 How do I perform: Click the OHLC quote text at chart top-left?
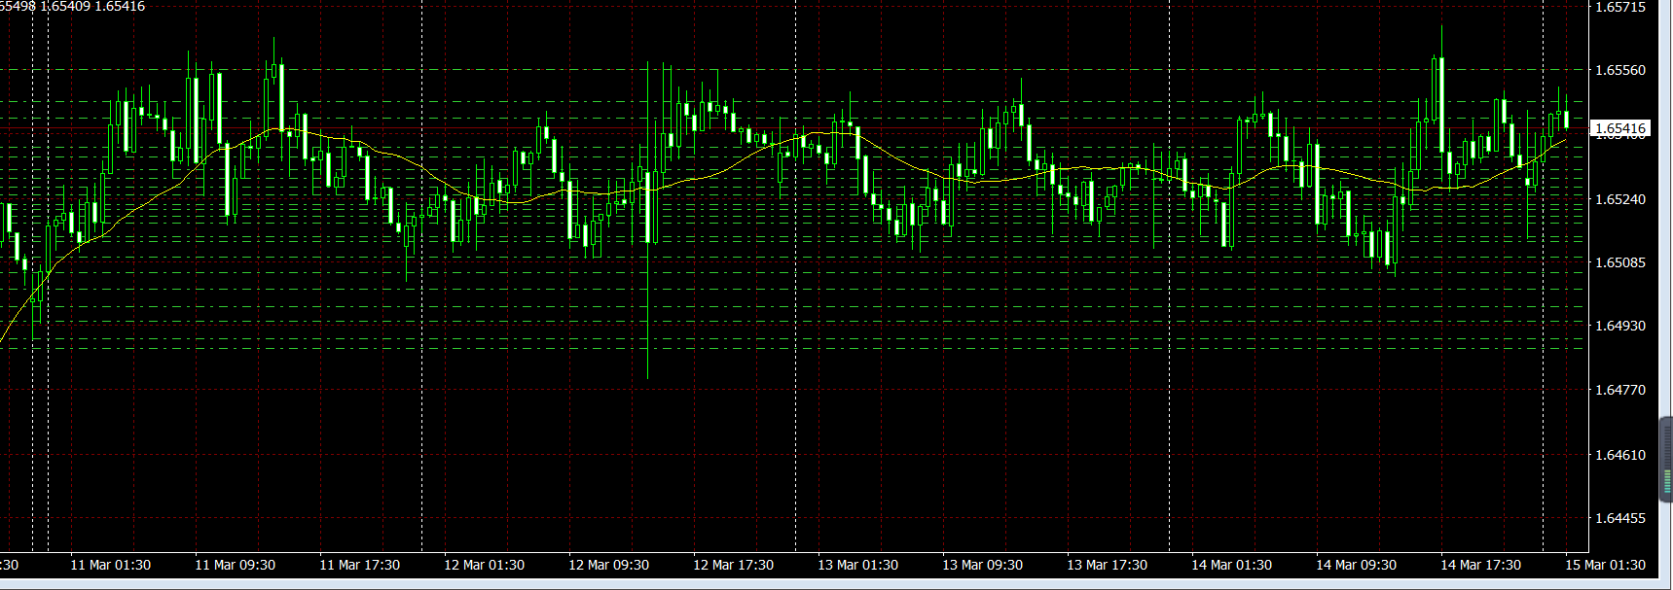[x=73, y=6]
